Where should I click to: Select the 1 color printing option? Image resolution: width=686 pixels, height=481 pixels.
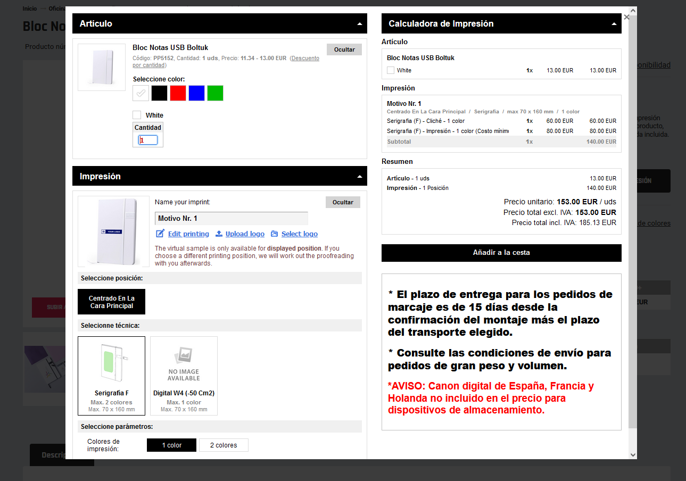point(171,445)
